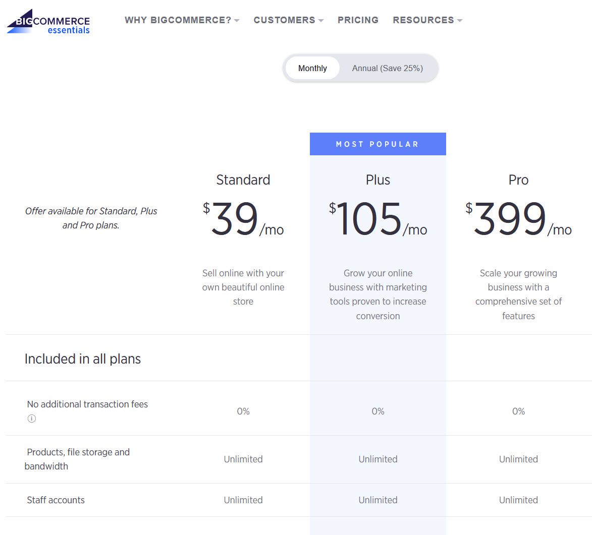Expand the Resources menu arrow

click(459, 20)
